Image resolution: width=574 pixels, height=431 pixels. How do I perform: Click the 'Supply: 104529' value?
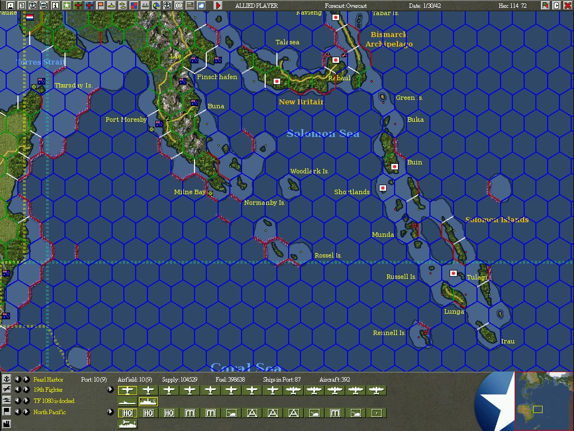pyautogui.click(x=180, y=379)
